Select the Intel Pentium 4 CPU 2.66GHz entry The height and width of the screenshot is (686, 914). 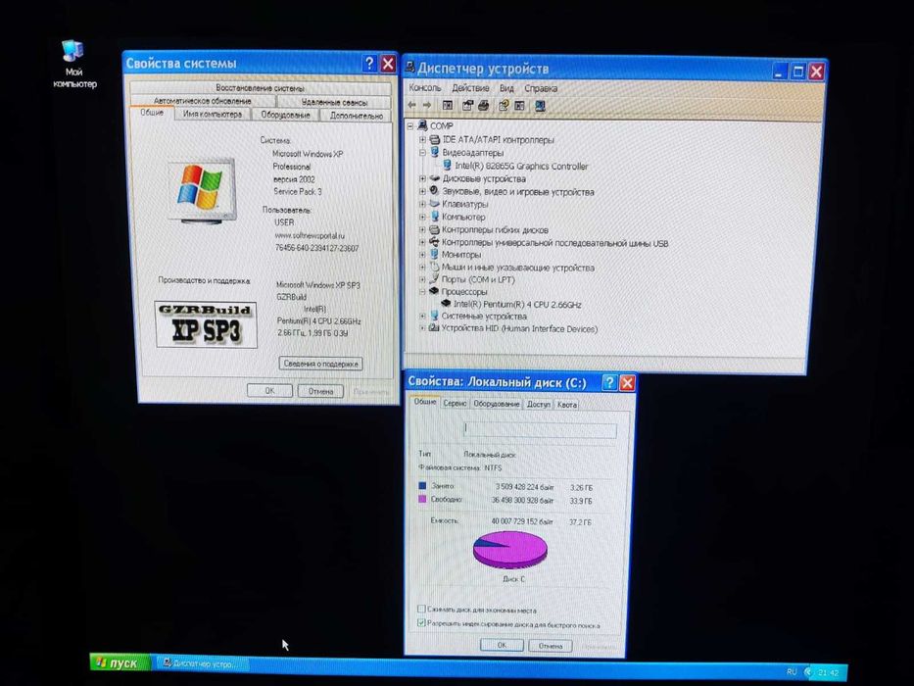coord(517,305)
